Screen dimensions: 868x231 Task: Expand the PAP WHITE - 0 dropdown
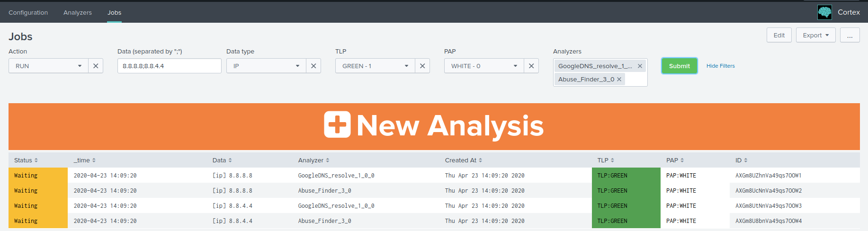tap(484, 66)
